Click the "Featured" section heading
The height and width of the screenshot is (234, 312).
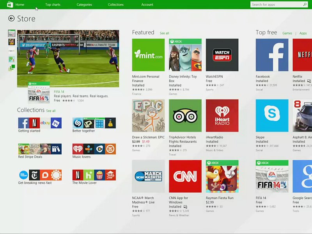143,32
